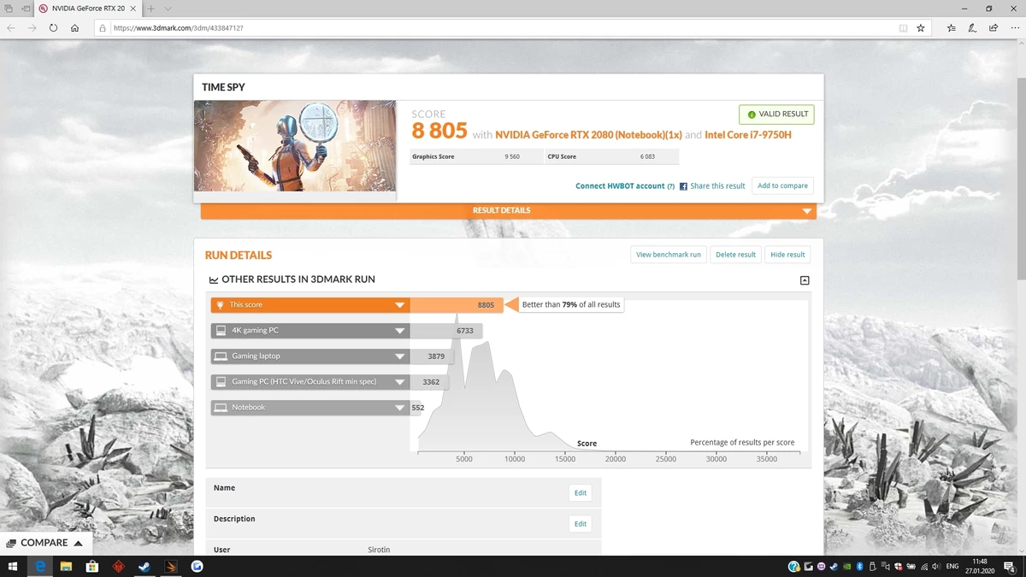Switch to the NVIDIA GeForce RTX 20 tab
The width and height of the screenshot is (1026, 577).
pyautogui.click(x=88, y=8)
